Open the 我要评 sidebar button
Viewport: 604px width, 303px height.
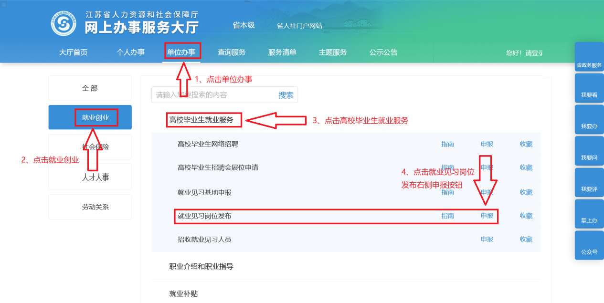[x=589, y=183]
